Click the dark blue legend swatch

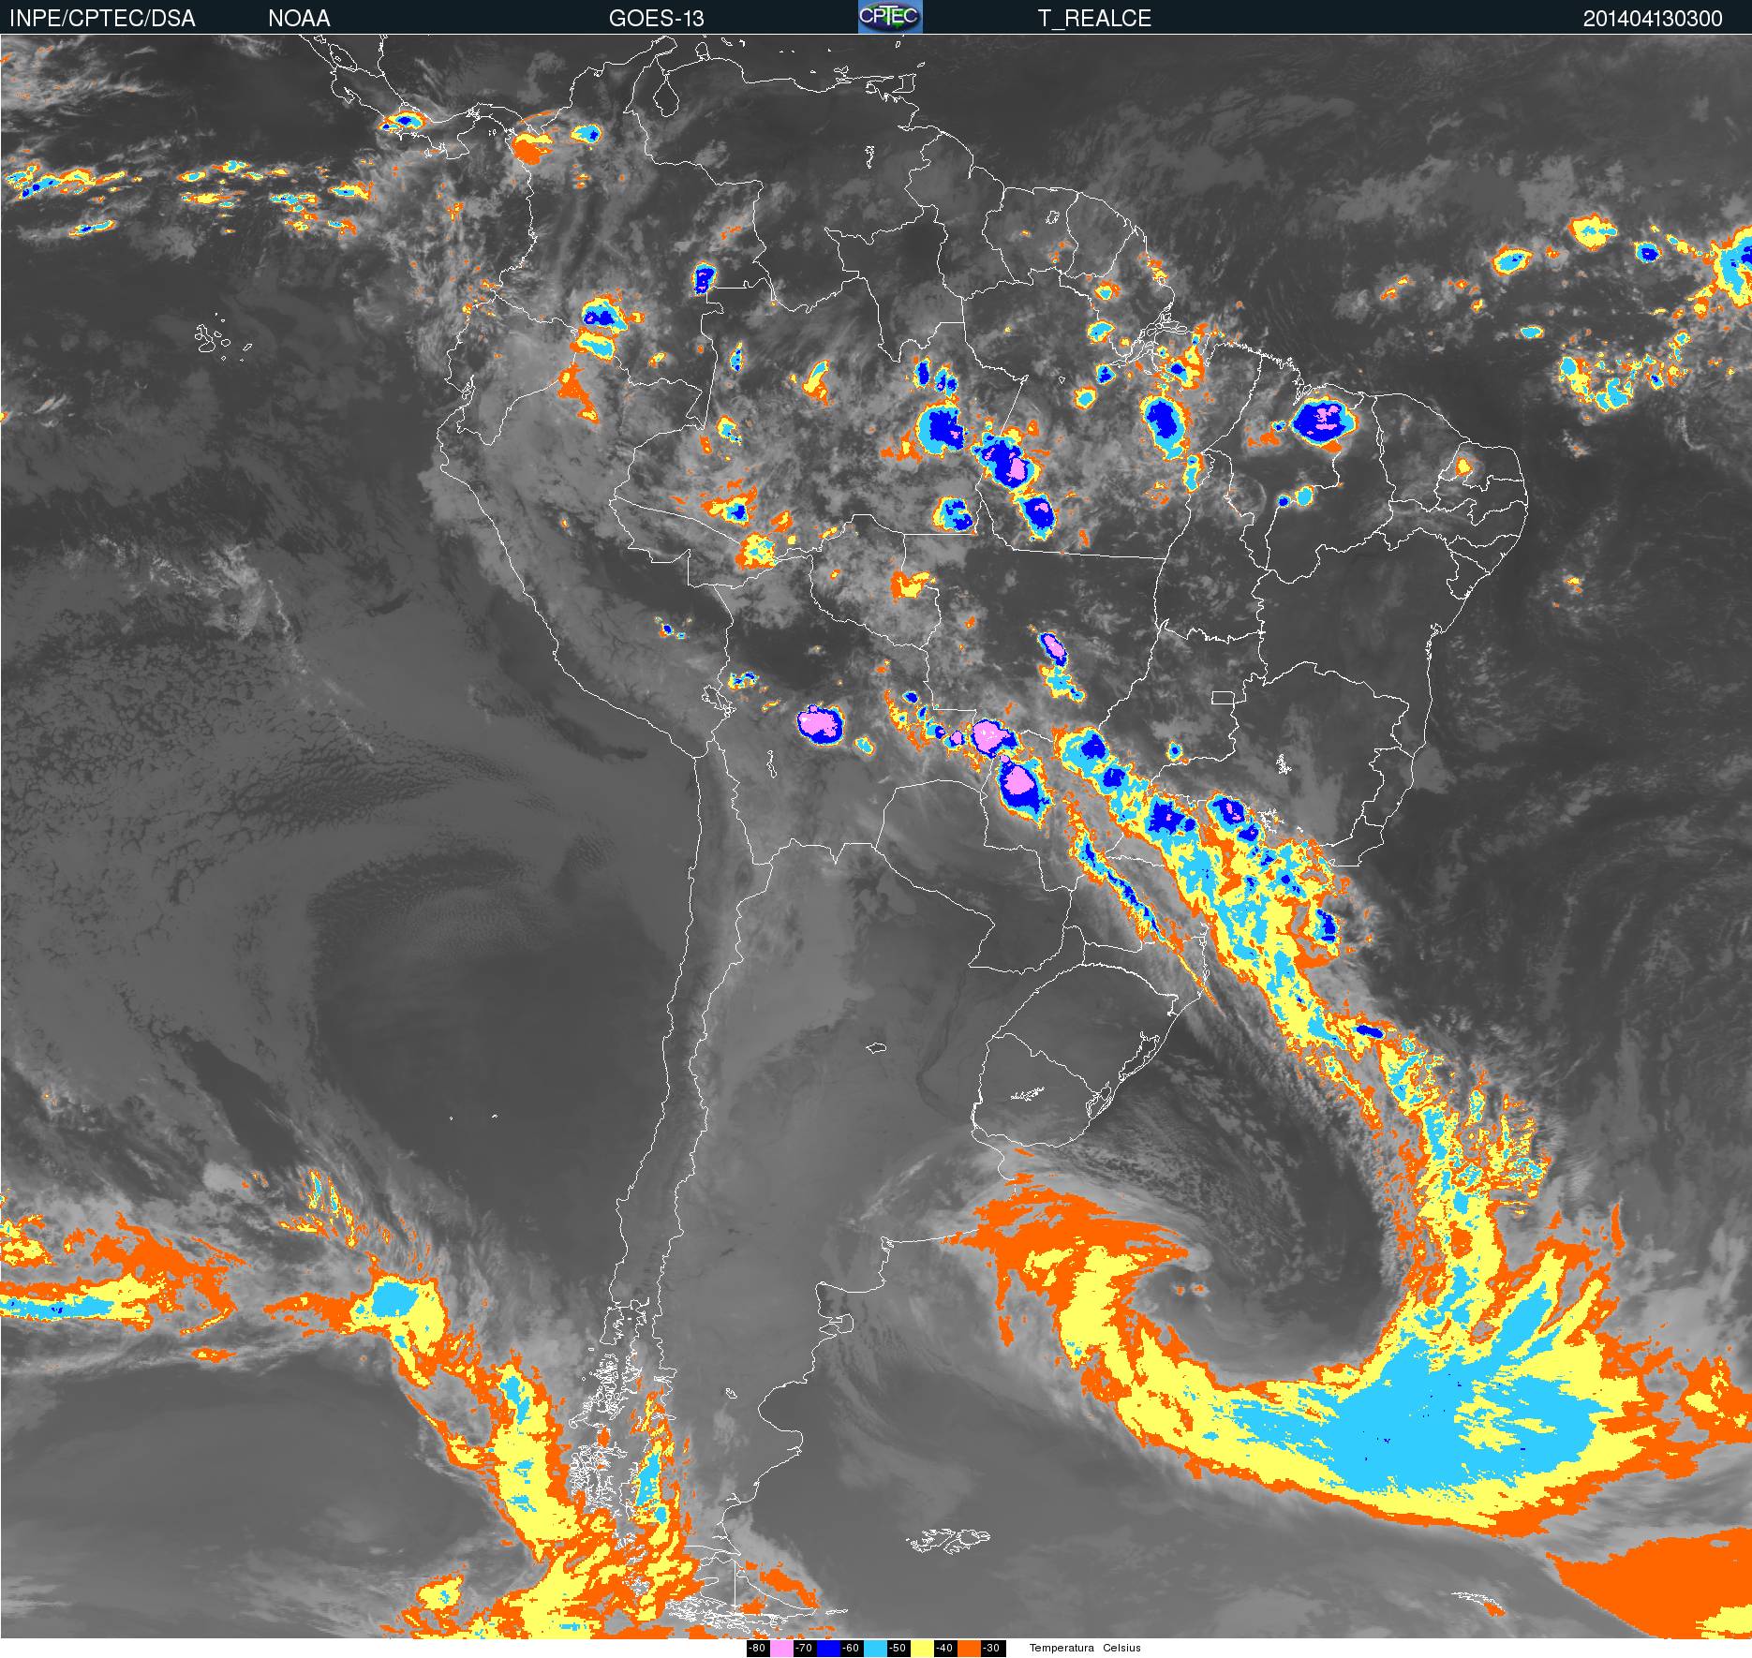pyautogui.click(x=828, y=1649)
